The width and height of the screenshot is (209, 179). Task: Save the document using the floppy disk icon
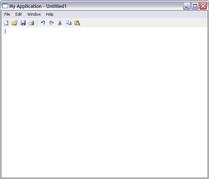click(x=23, y=23)
